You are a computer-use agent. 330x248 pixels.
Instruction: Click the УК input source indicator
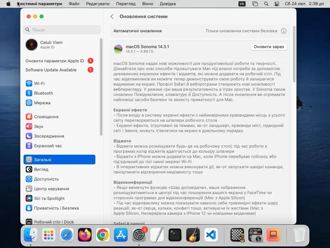point(242,4)
